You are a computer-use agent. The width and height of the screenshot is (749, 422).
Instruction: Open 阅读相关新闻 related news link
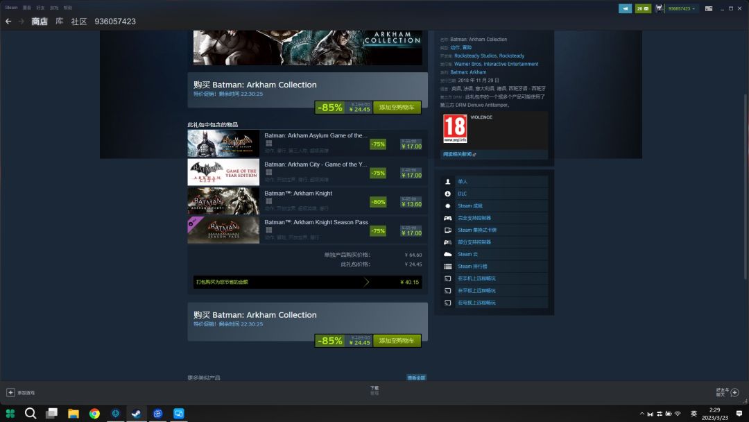tap(459, 154)
